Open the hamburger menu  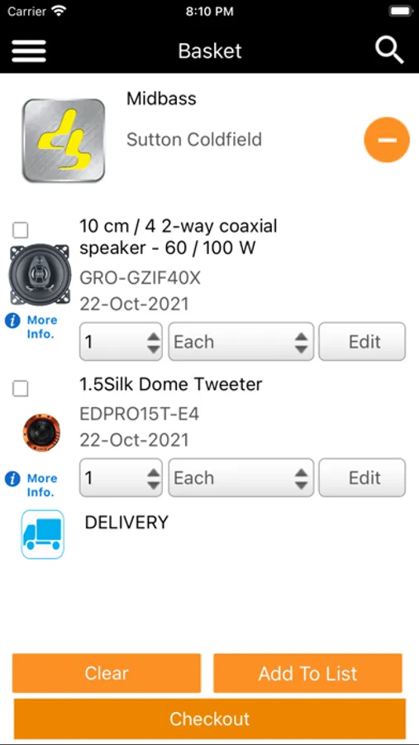[29, 50]
